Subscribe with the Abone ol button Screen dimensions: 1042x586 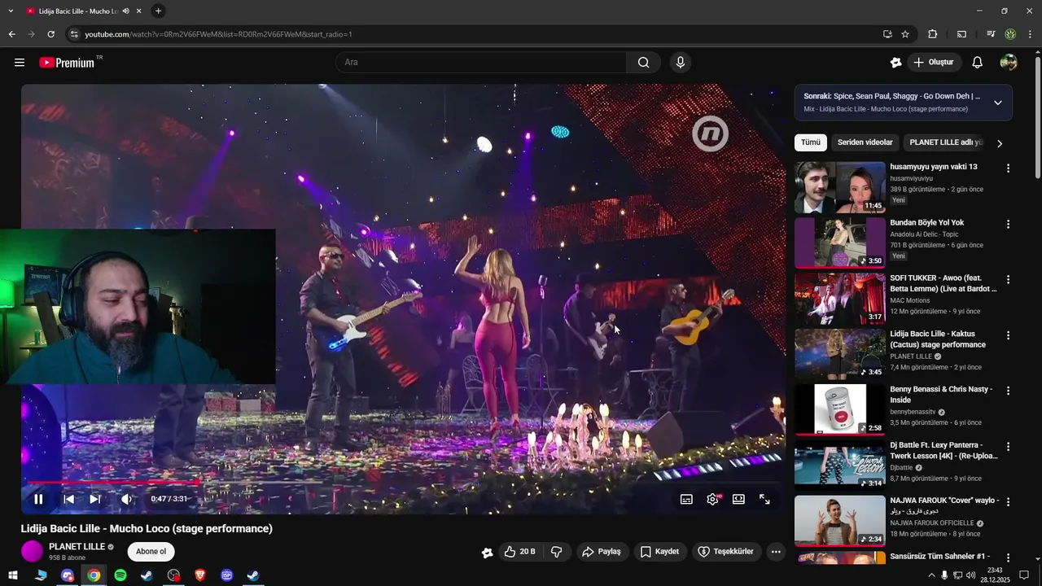click(x=151, y=551)
